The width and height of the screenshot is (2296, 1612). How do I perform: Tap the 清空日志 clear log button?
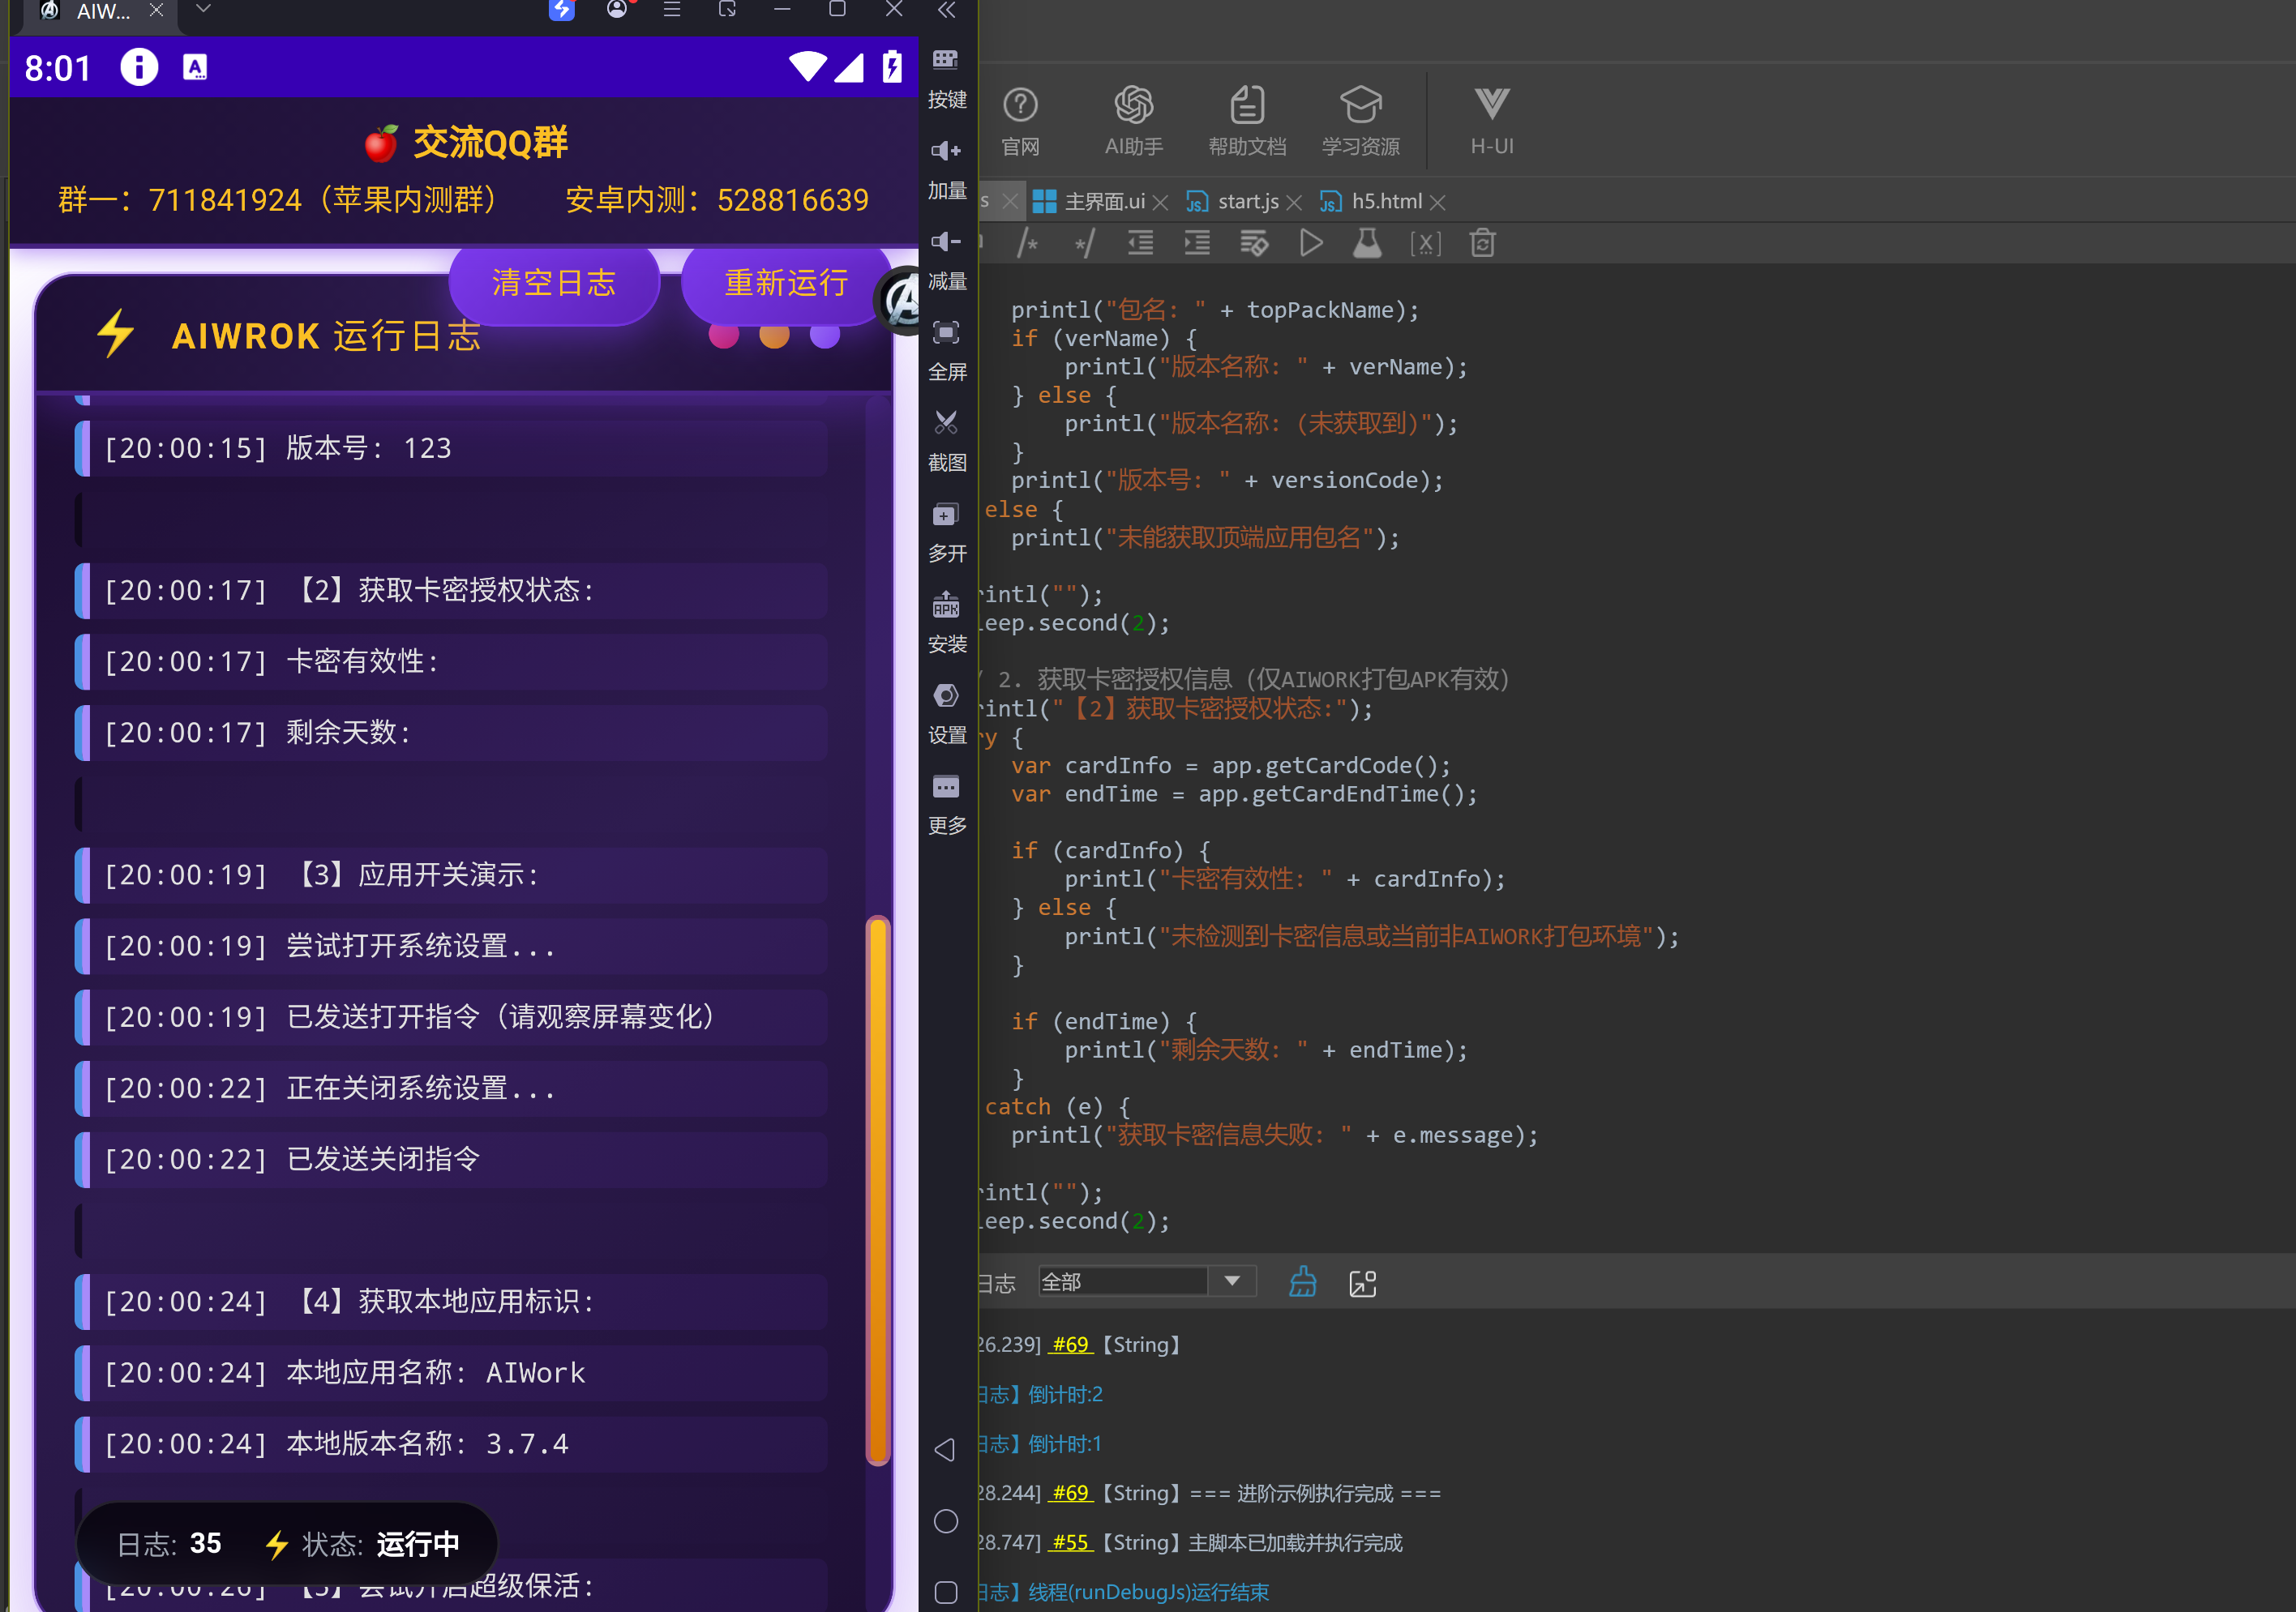point(554,284)
